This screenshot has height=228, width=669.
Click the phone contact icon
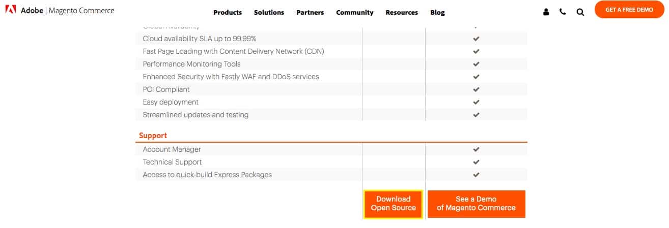coord(563,12)
